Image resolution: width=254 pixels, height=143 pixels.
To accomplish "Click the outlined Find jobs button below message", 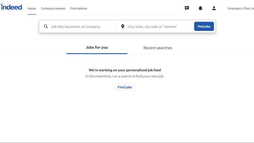I will tap(125, 87).
